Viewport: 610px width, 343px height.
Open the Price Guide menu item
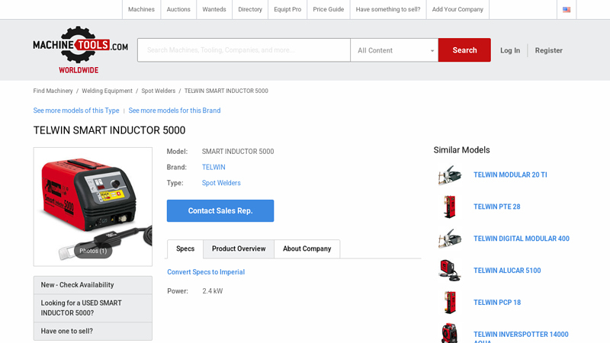tap(329, 9)
